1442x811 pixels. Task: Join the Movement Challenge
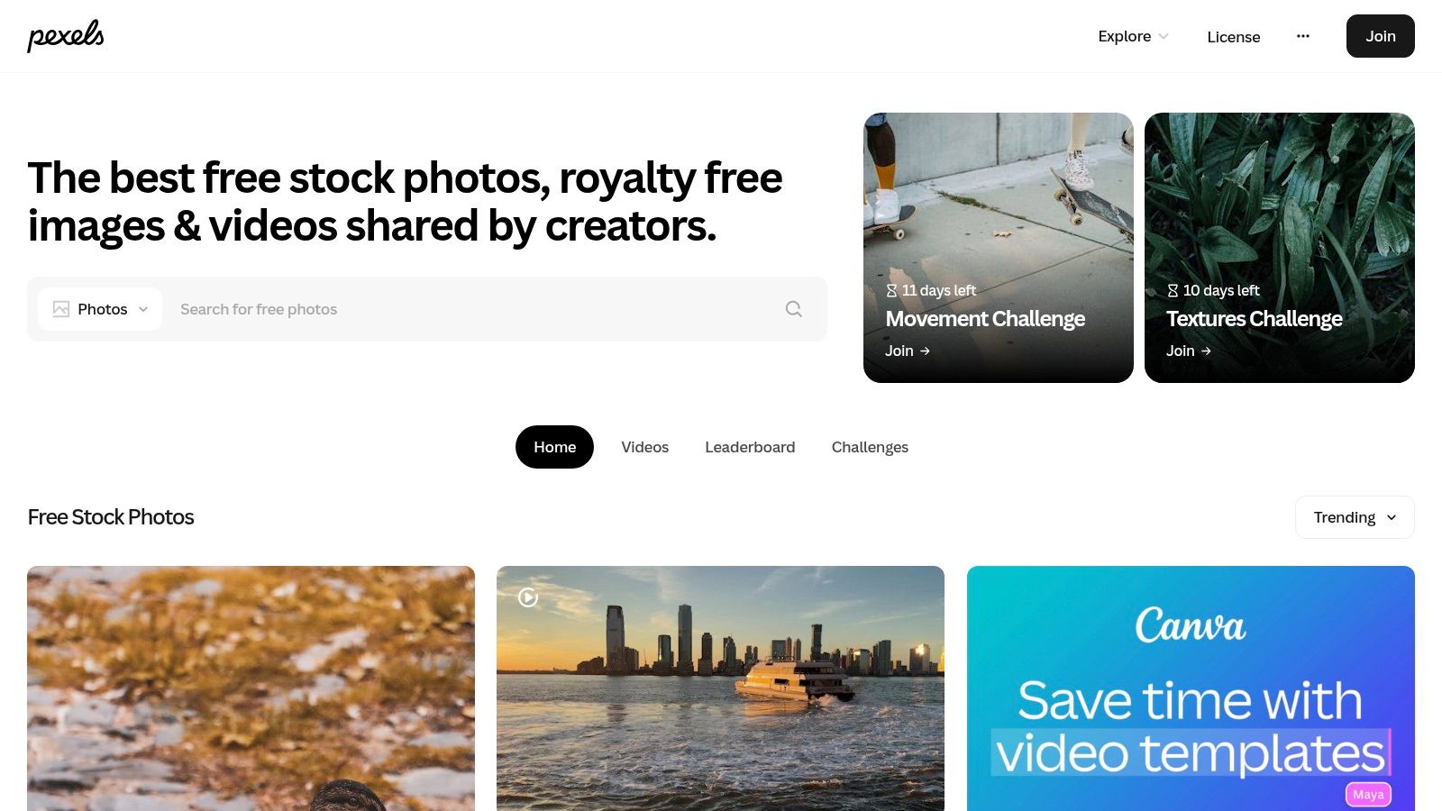908,351
